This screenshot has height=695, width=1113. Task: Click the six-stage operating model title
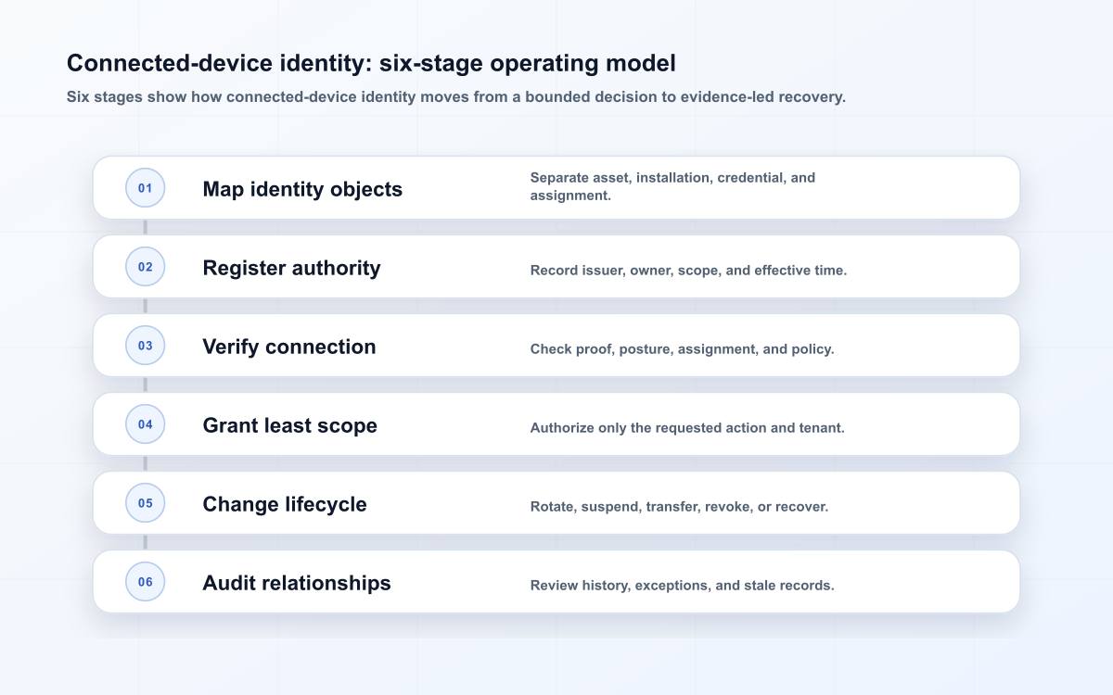click(371, 63)
